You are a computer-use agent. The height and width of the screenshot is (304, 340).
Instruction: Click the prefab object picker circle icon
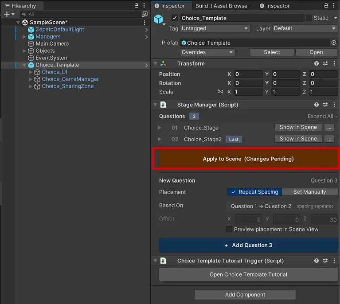tap(334, 43)
